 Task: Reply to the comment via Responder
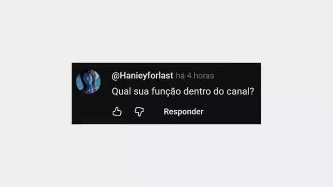tap(184, 112)
